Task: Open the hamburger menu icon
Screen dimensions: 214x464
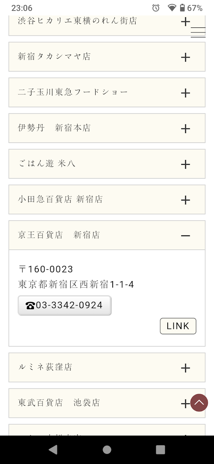Action: click(x=198, y=32)
